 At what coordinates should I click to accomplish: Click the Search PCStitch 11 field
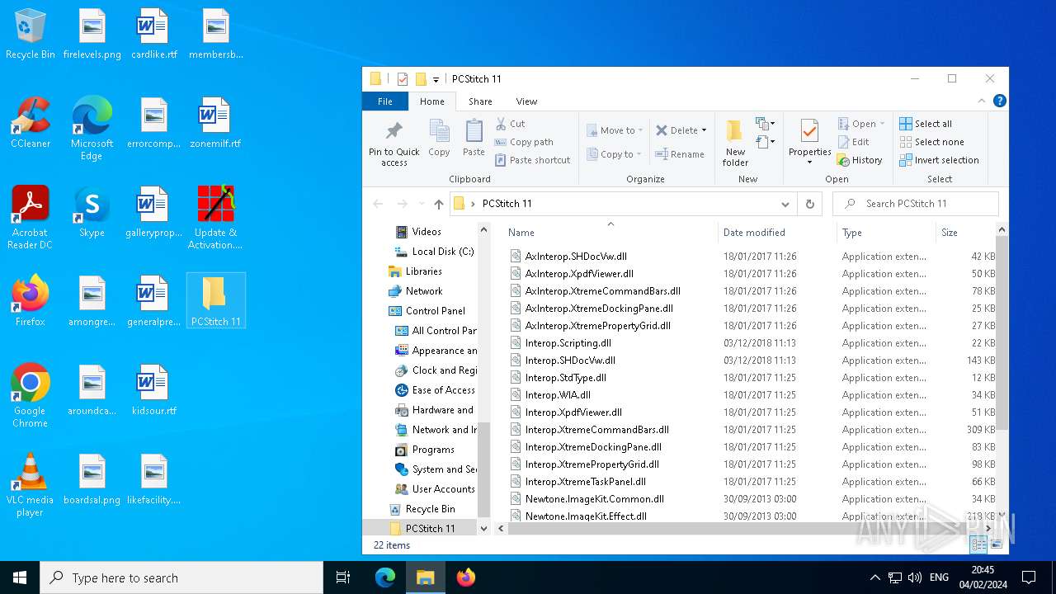click(915, 204)
